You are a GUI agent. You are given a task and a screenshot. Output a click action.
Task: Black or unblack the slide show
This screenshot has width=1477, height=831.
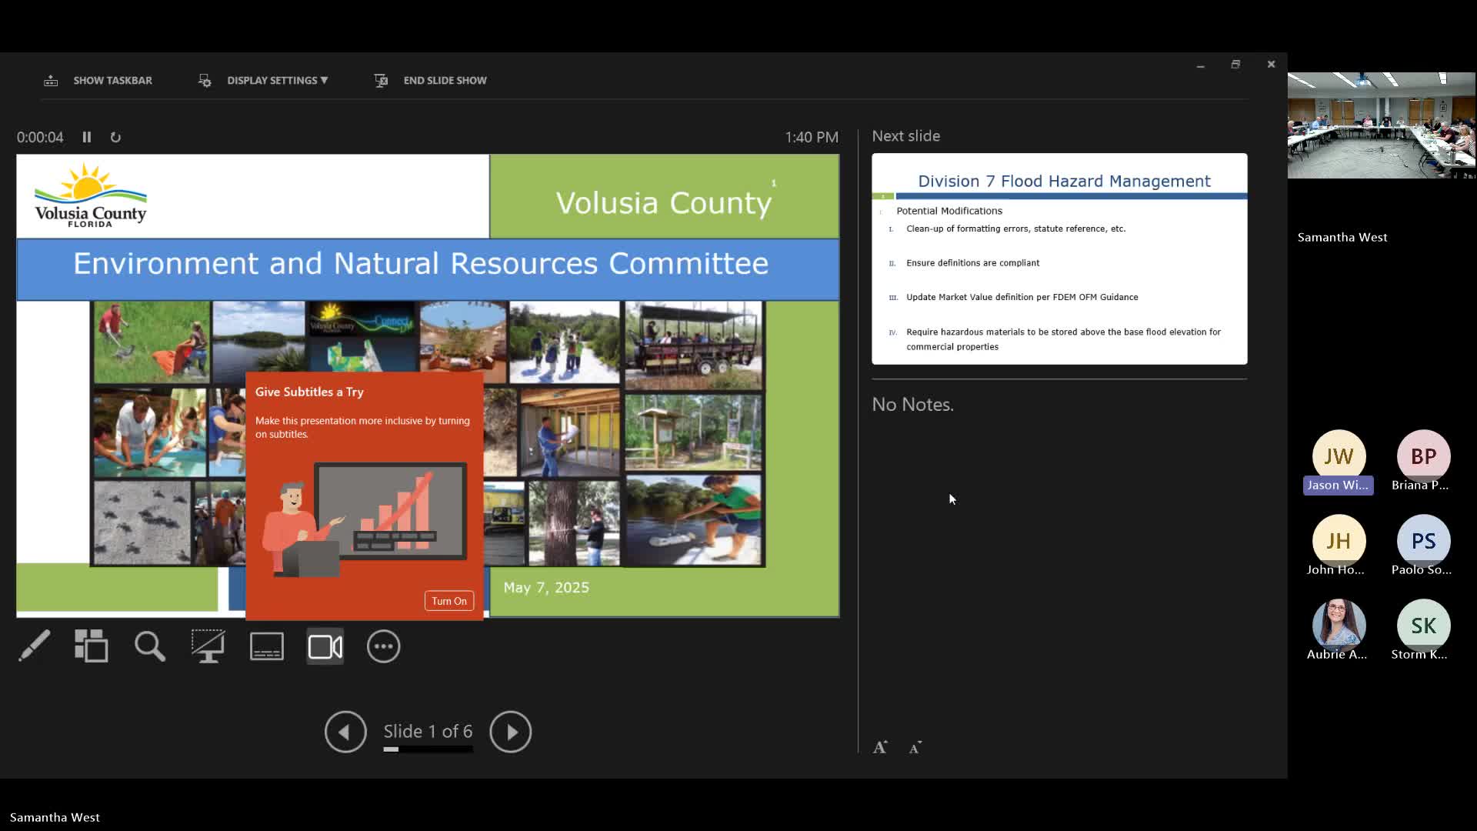point(208,646)
